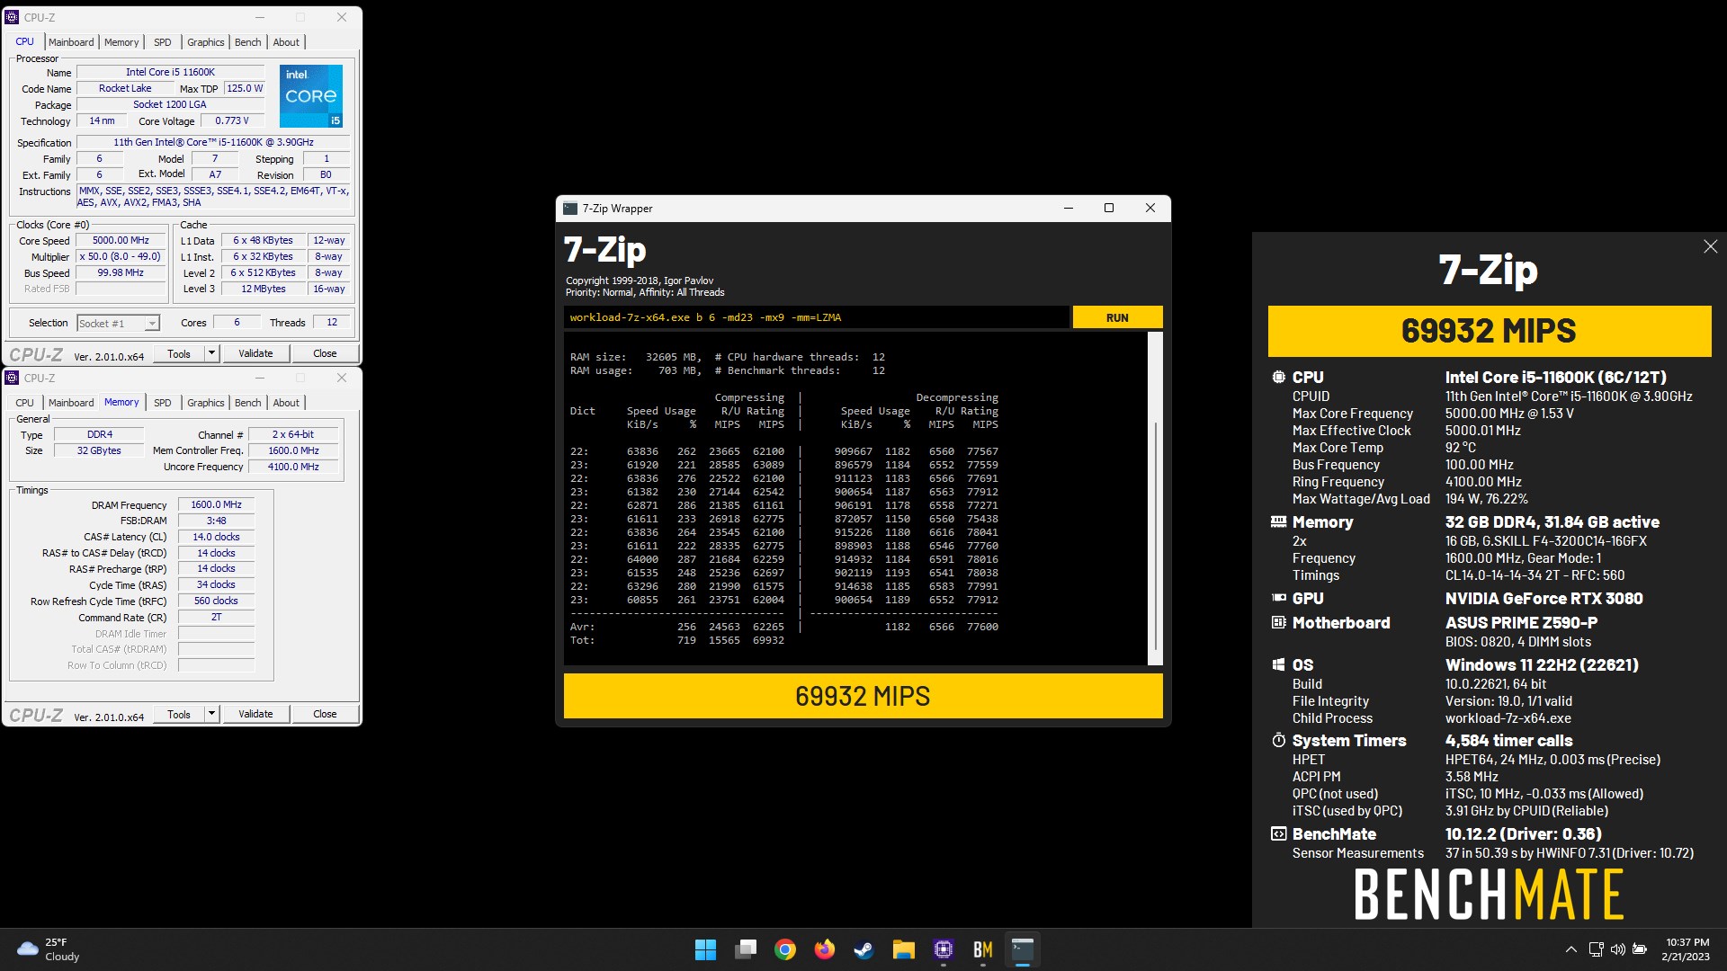Open SPD tab in top CPU-Z
1727x971 pixels.
pyautogui.click(x=162, y=42)
